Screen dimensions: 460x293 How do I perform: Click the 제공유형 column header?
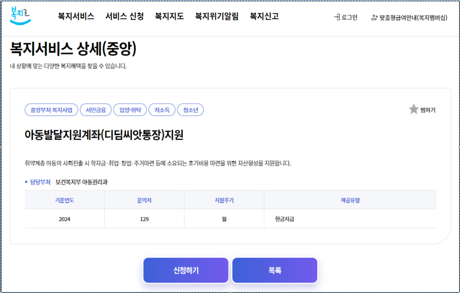pyautogui.click(x=350, y=200)
